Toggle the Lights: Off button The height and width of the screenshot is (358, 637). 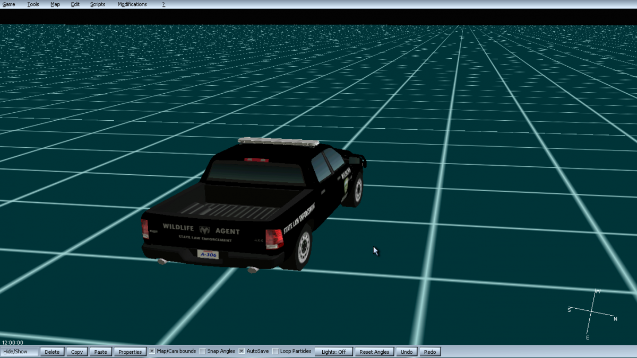point(334,352)
